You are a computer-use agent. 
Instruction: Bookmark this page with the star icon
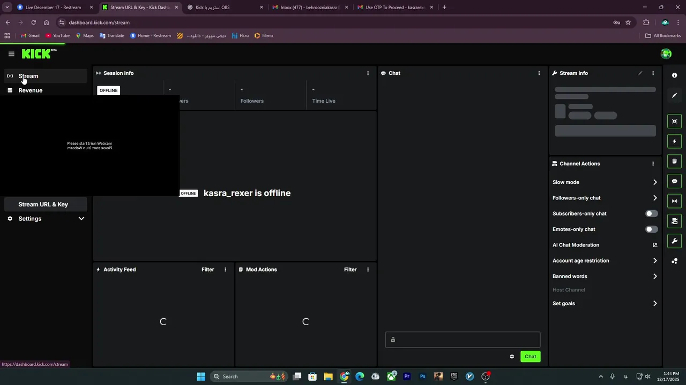tap(628, 22)
